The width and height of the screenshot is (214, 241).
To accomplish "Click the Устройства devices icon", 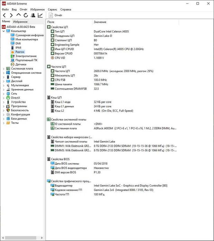I will 8,102.
